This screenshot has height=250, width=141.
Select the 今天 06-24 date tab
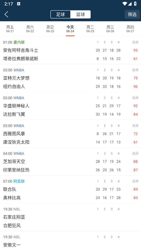point(70,29)
